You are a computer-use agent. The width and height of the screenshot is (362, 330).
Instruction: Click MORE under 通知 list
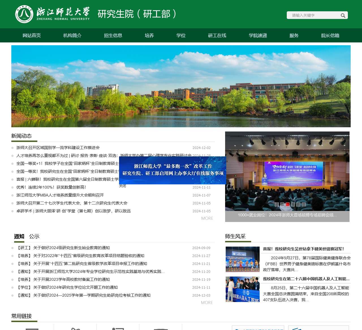207,303
